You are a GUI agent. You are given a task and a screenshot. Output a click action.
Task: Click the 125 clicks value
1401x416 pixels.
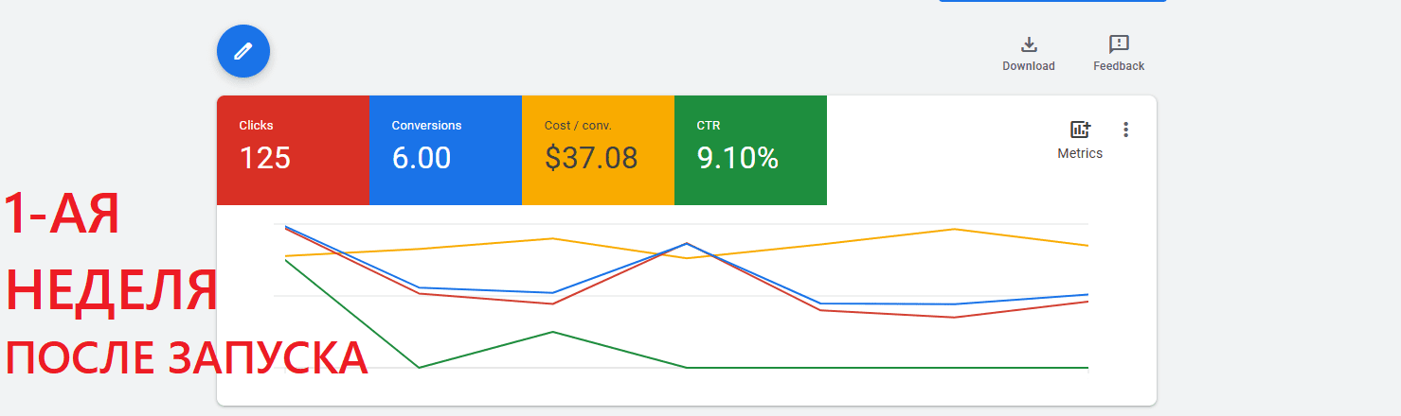point(264,158)
